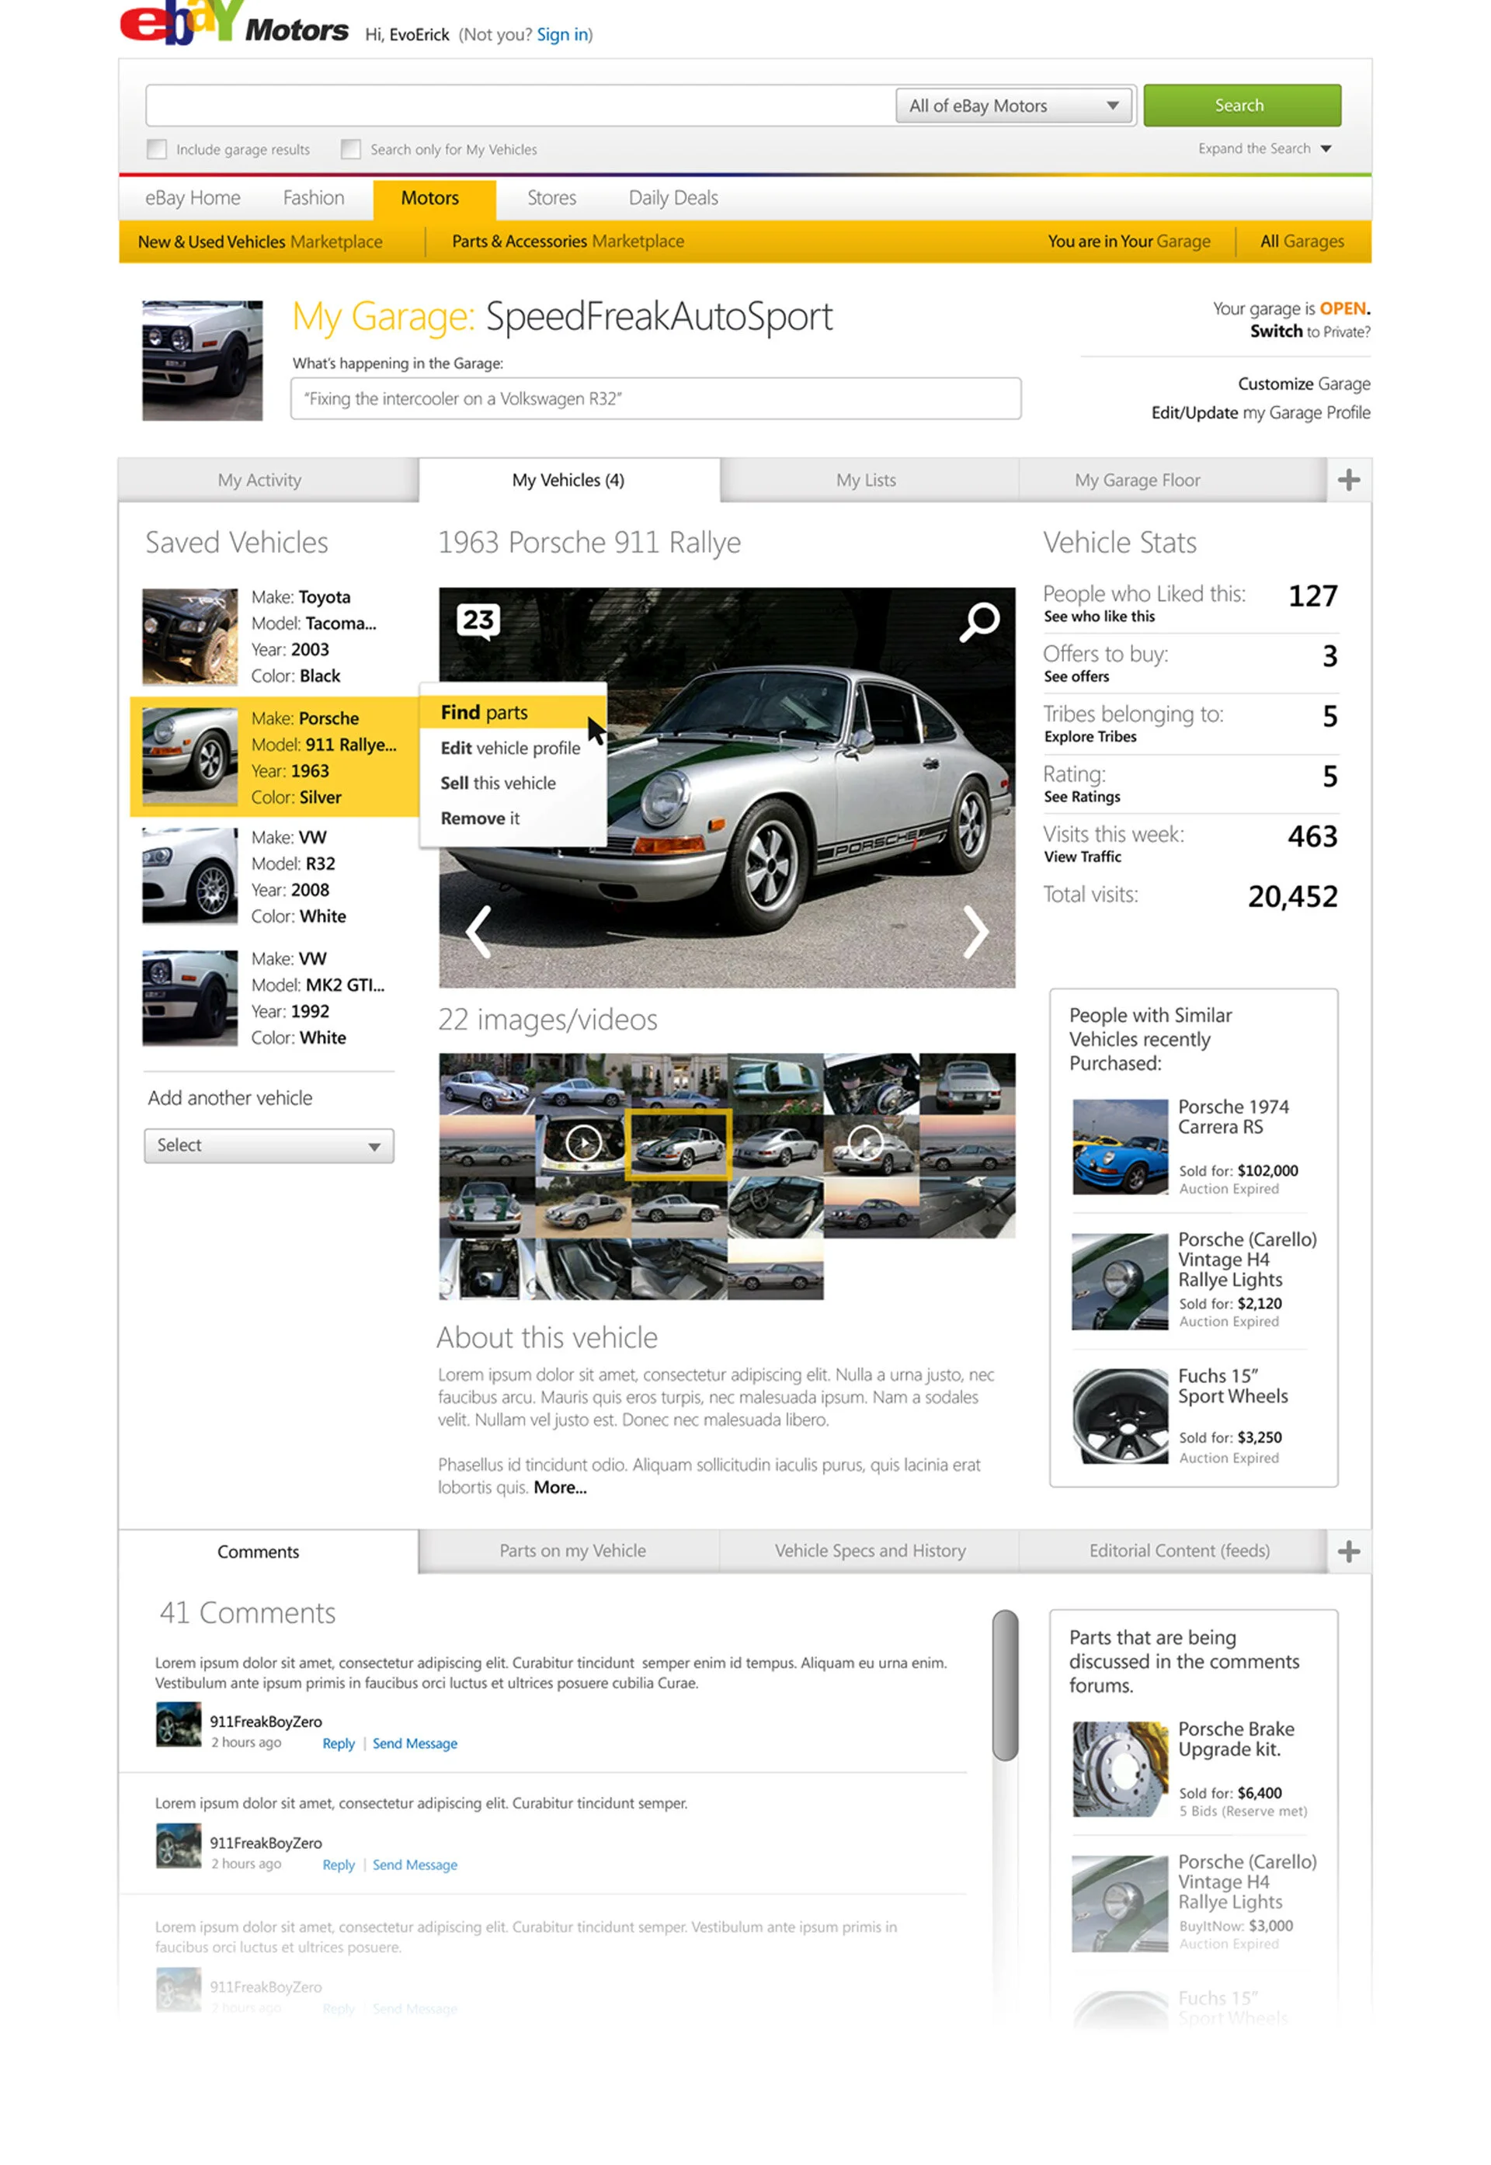
Task: Select the VW R32 saved vehicle thumbnail
Action: point(189,876)
